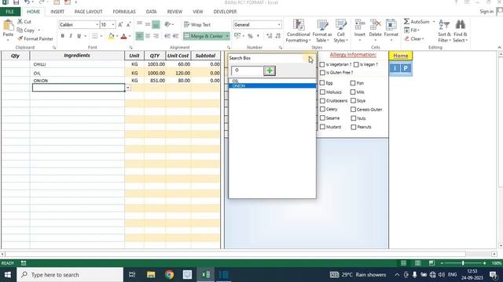Click the fill color bucket swatch
This screenshot has width=503, height=282.
111,36
